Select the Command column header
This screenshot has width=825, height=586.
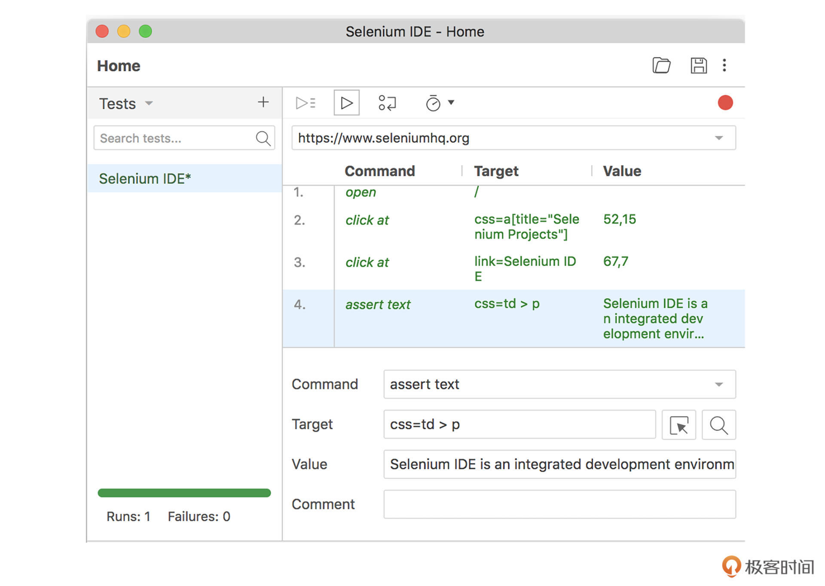(380, 171)
